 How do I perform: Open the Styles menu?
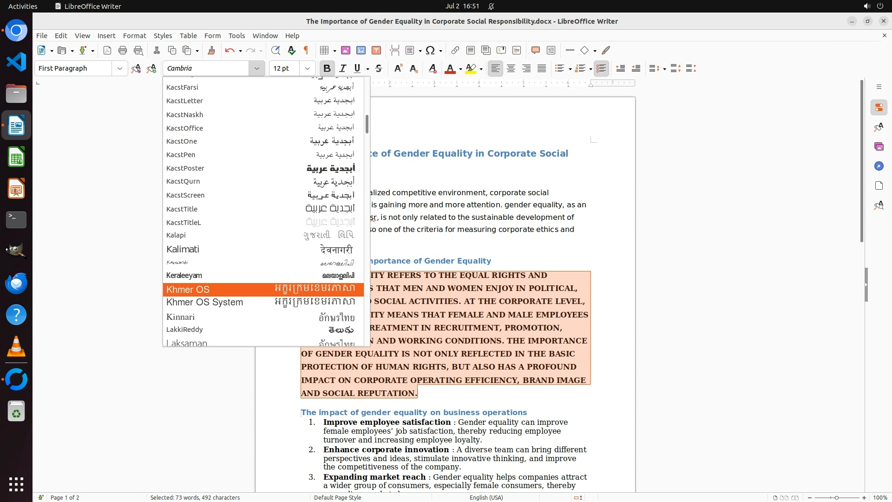pyautogui.click(x=163, y=36)
